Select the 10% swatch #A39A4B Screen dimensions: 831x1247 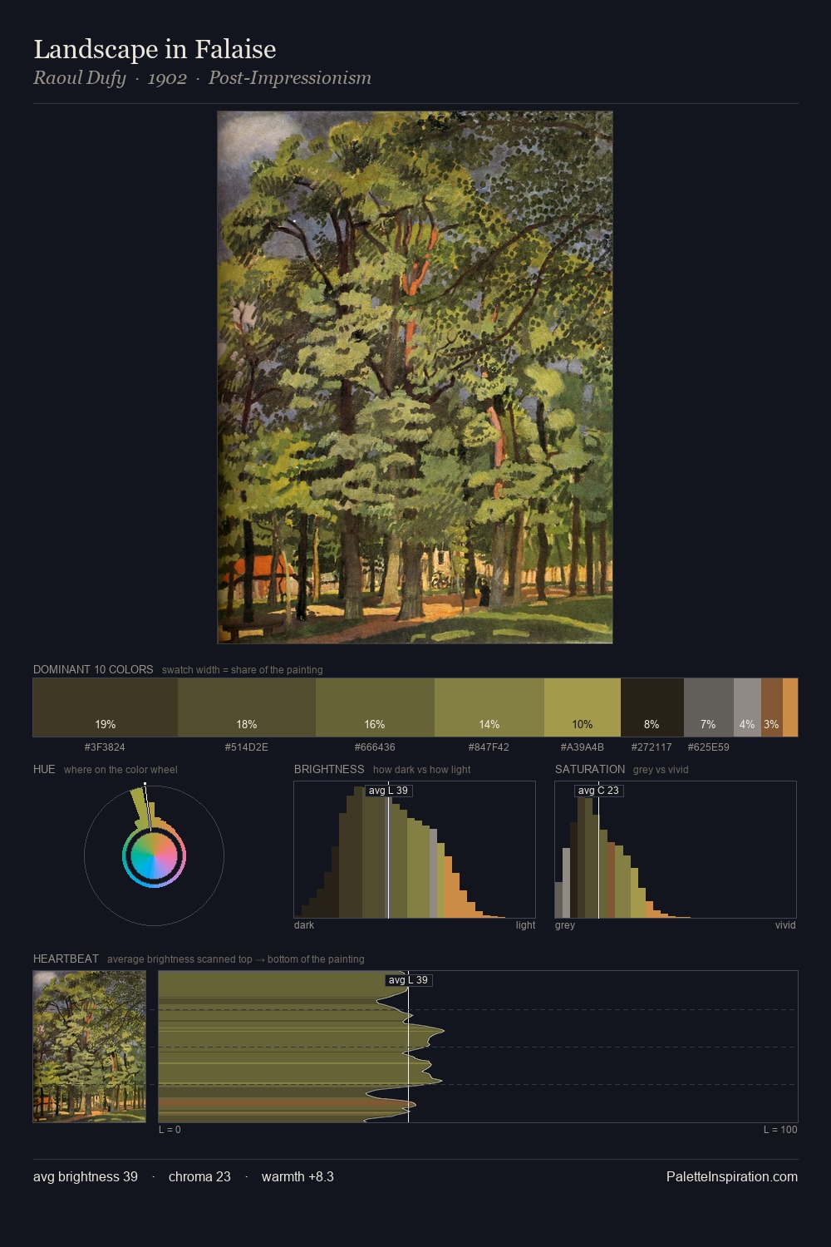click(x=583, y=707)
